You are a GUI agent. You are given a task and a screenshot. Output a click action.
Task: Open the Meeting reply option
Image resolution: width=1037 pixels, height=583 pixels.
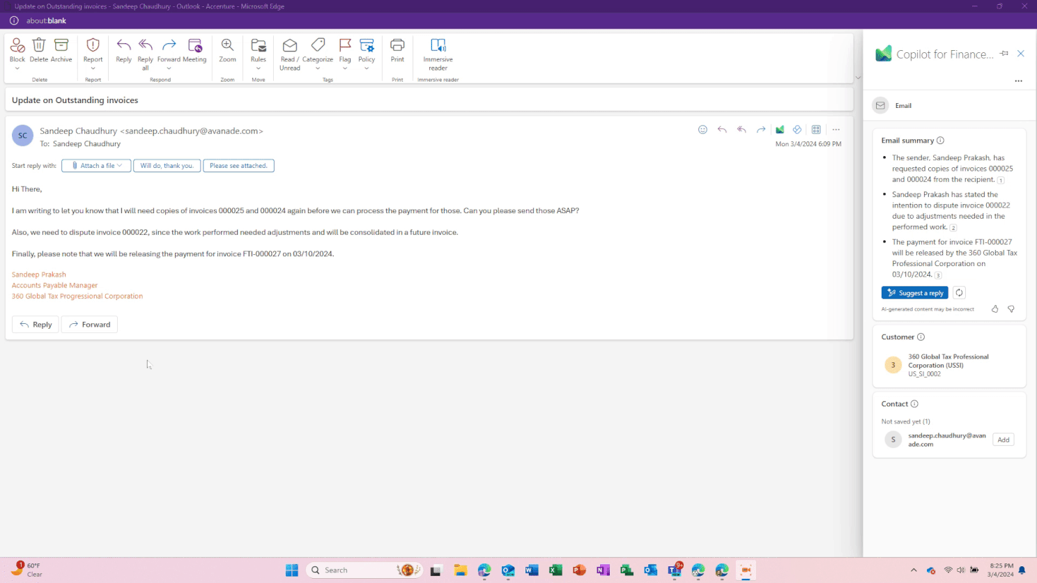click(194, 46)
